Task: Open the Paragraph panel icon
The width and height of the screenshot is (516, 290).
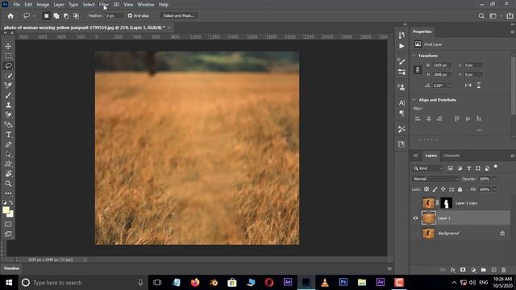Action: [402, 113]
